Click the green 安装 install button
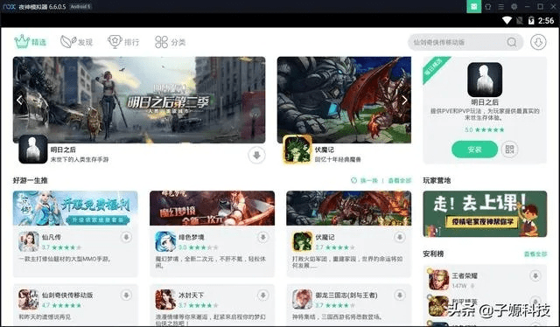 point(474,150)
